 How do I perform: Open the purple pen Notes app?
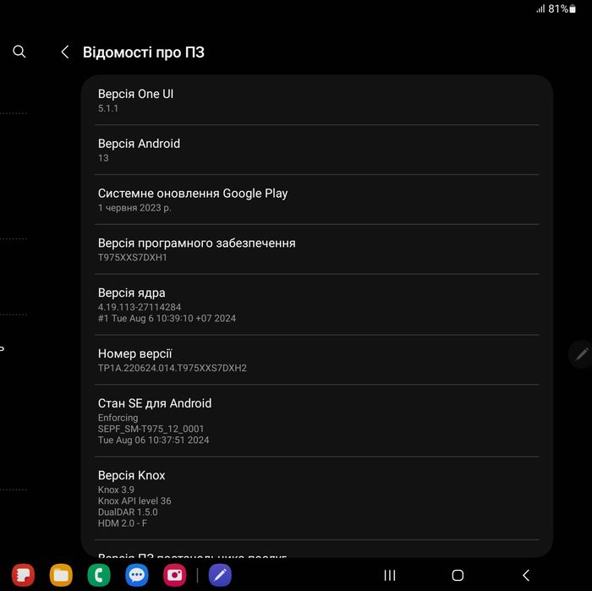[220, 575]
